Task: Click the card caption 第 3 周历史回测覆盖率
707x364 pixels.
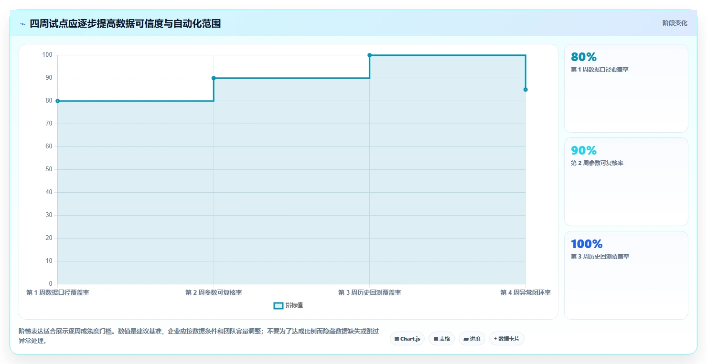Action: pos(600,257)
